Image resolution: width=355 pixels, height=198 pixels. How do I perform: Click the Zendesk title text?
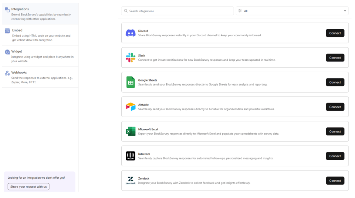(143, 178)
